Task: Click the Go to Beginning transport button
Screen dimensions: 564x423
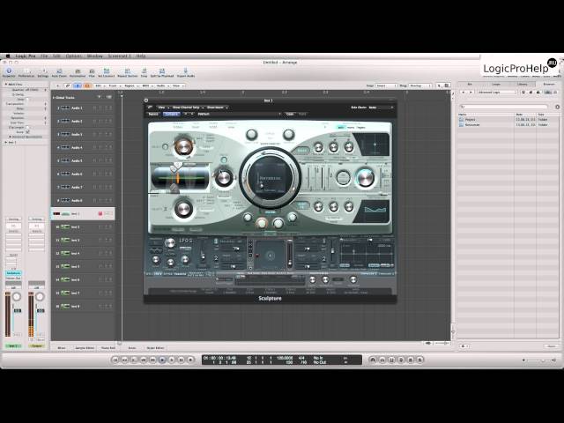Action: (x=115, y=360)
